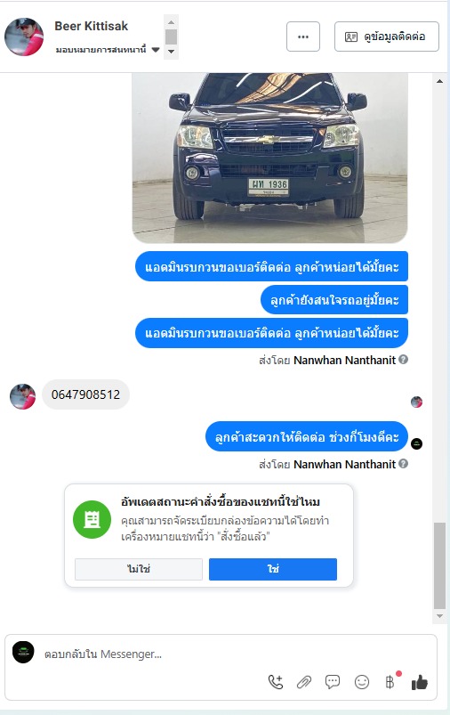Image resolution: width=450 pixels, height=715 pixels.
Task: Click the ดูข้อมูลติดต่อ contact info button
Action: click(x=387, y=37)
